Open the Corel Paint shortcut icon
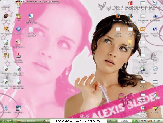The width and height of the screenshot is (163, 123). coord(19,42)
